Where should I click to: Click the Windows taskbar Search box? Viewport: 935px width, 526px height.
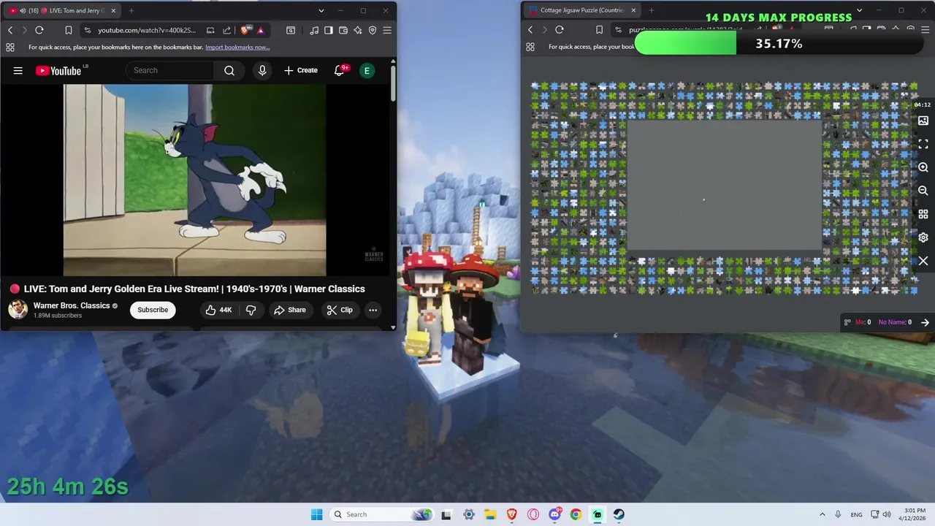(381, 514)
